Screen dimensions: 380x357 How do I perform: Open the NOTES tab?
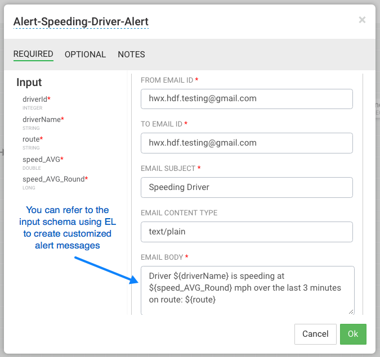click(131, 54)
